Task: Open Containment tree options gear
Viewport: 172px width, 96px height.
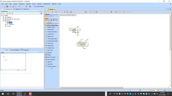Action: pos(41,13)
